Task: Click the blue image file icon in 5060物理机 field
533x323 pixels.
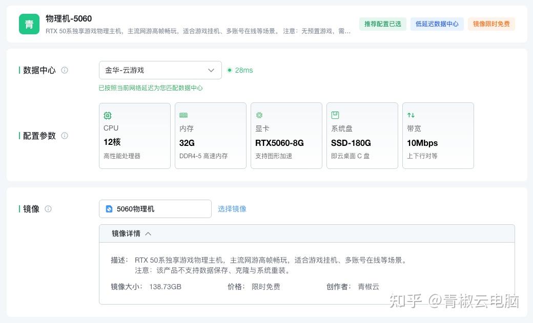Action: tap(109, 209)
